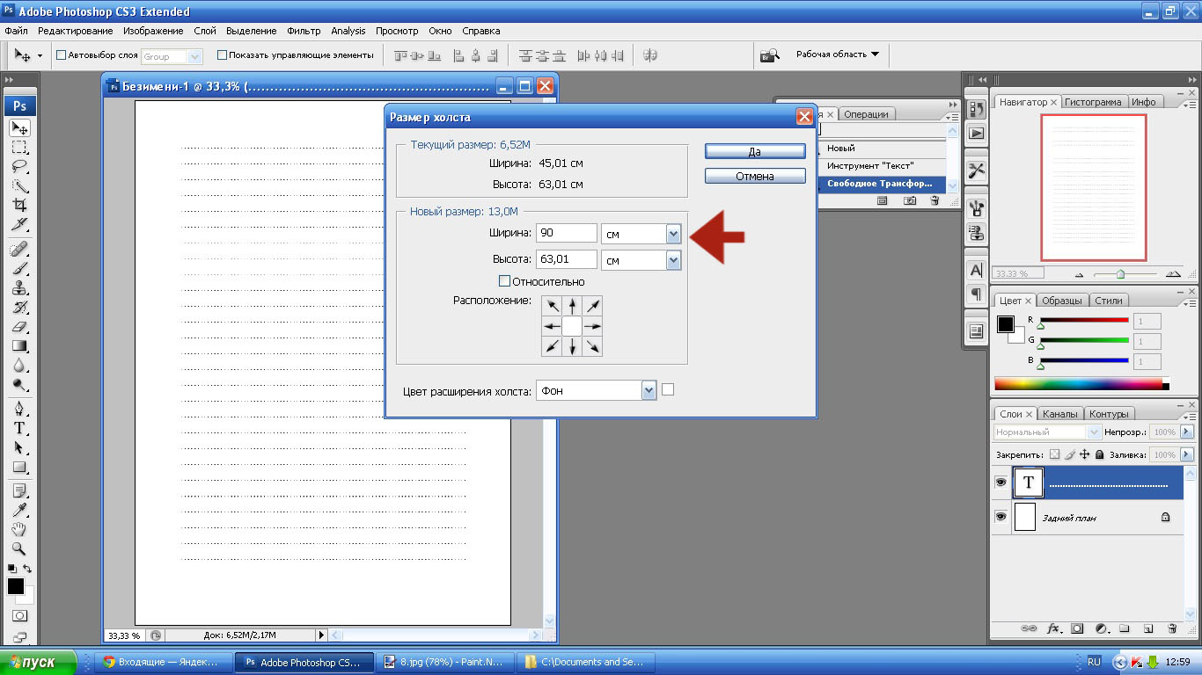
Task: Open the Нормальный blend mode dropdown
Action: coord(1095,432)
